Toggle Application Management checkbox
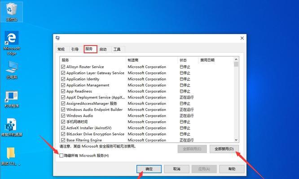The width and height of the screenshot is (299, 179). pyautogui.click(x=63, y=85)
